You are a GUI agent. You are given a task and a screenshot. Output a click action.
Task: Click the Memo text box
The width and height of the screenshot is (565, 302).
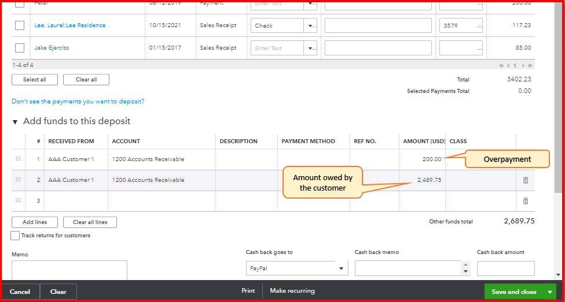tap(69, 270)
